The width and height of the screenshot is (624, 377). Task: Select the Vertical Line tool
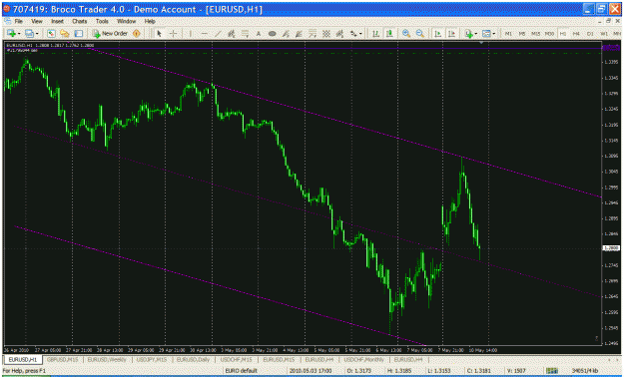(191, 33)
